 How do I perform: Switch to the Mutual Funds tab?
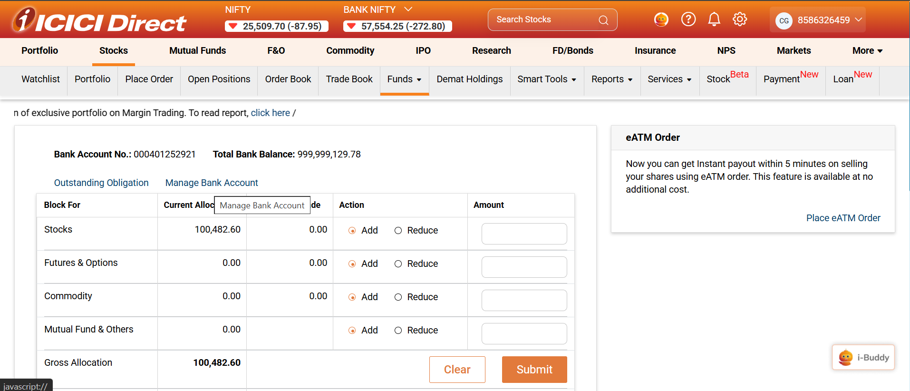pyautogui.click(x=197, y=51)
